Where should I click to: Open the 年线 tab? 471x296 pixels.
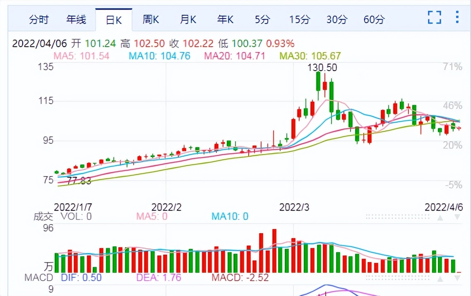pyautogui.click(x=76, y=20)
